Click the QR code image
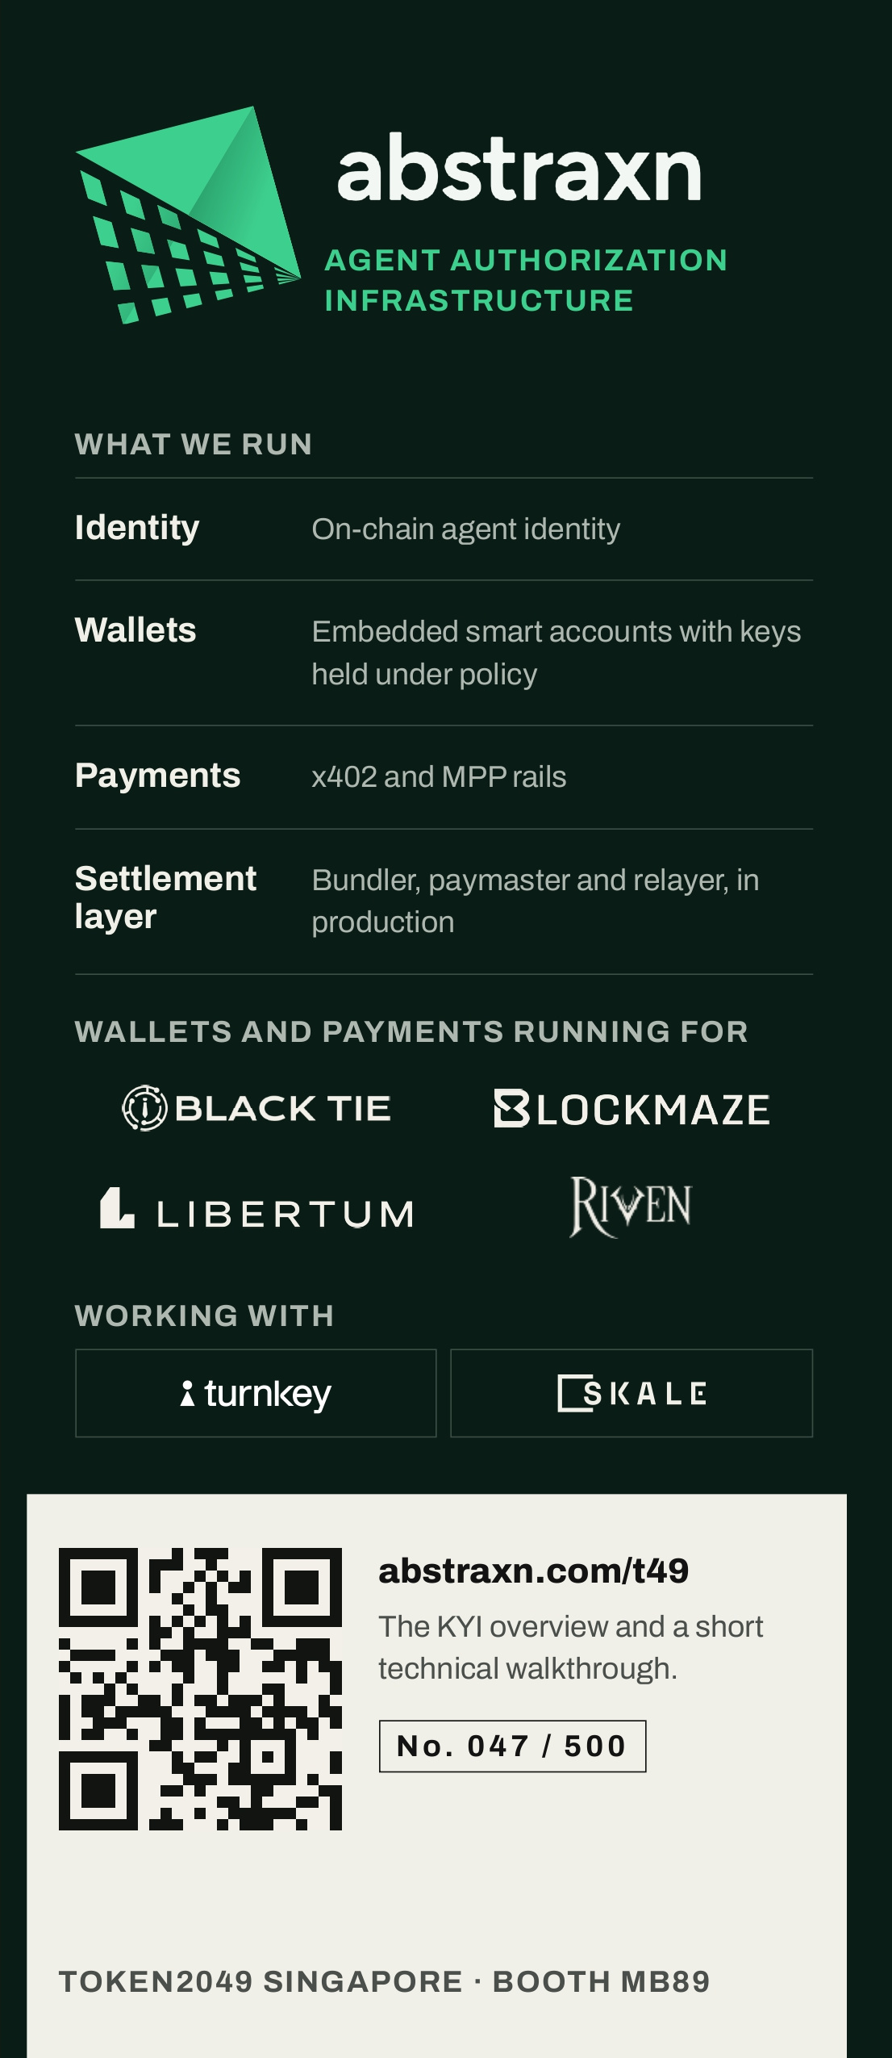This screenshot has width=892, height=2058. tap(200, 1688)
